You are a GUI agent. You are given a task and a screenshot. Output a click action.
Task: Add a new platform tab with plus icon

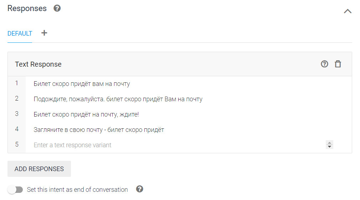tap(44, 33)
